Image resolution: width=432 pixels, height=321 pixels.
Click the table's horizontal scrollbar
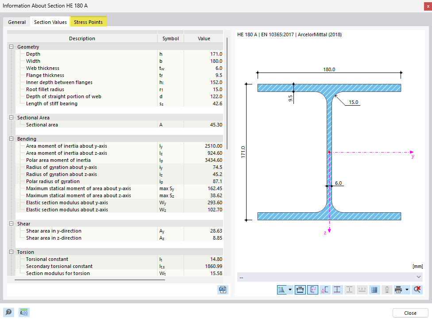[x=90, y=280]
